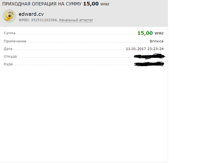Click the note text Вплюсе

[x=157, y=41]
